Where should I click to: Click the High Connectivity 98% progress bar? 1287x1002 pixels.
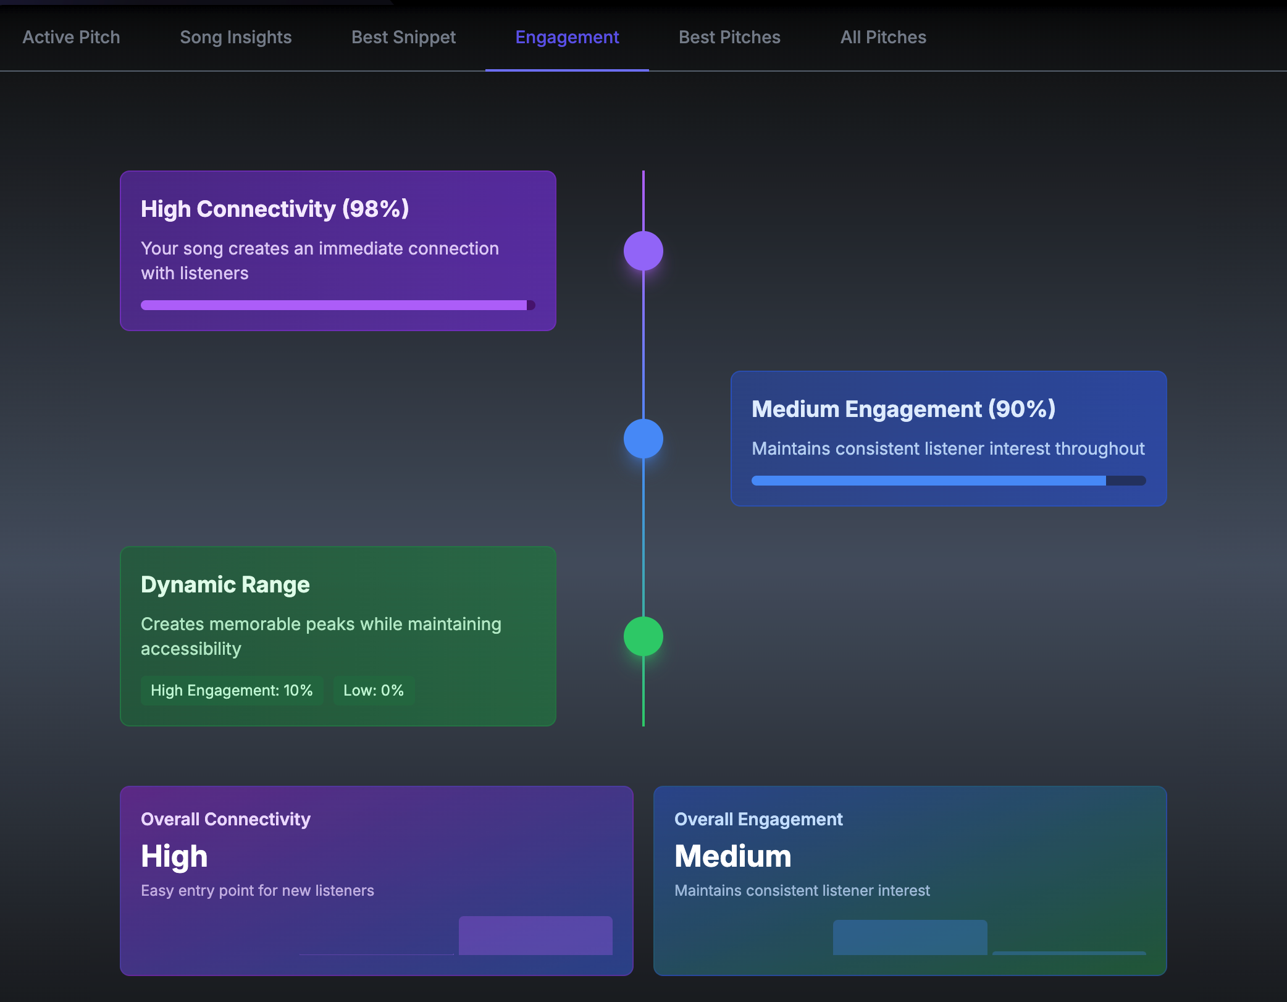click(337, 305)
